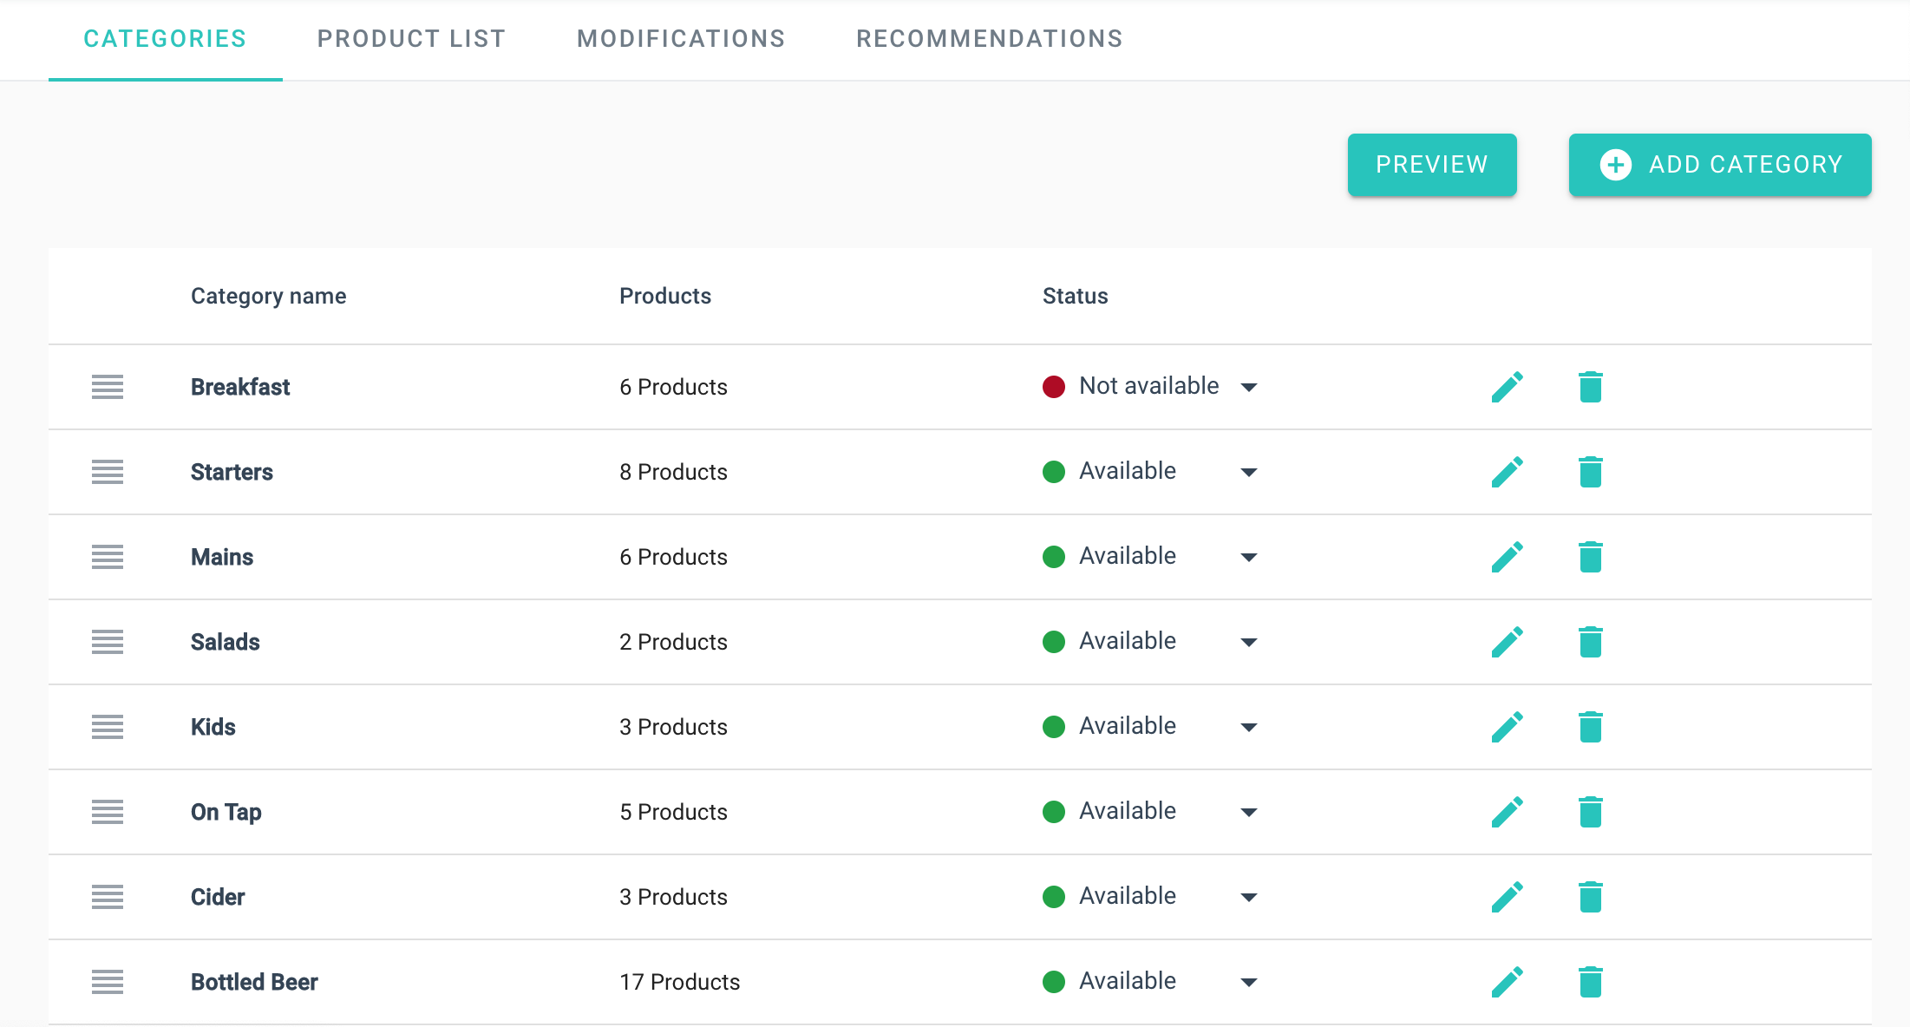Open the Modifications tab
Viewport: 1910px width, 1027px height.
pyautogui.click(x=681, y=39)
